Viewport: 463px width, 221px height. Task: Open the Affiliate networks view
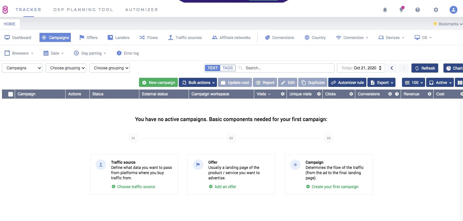[231, 37]
